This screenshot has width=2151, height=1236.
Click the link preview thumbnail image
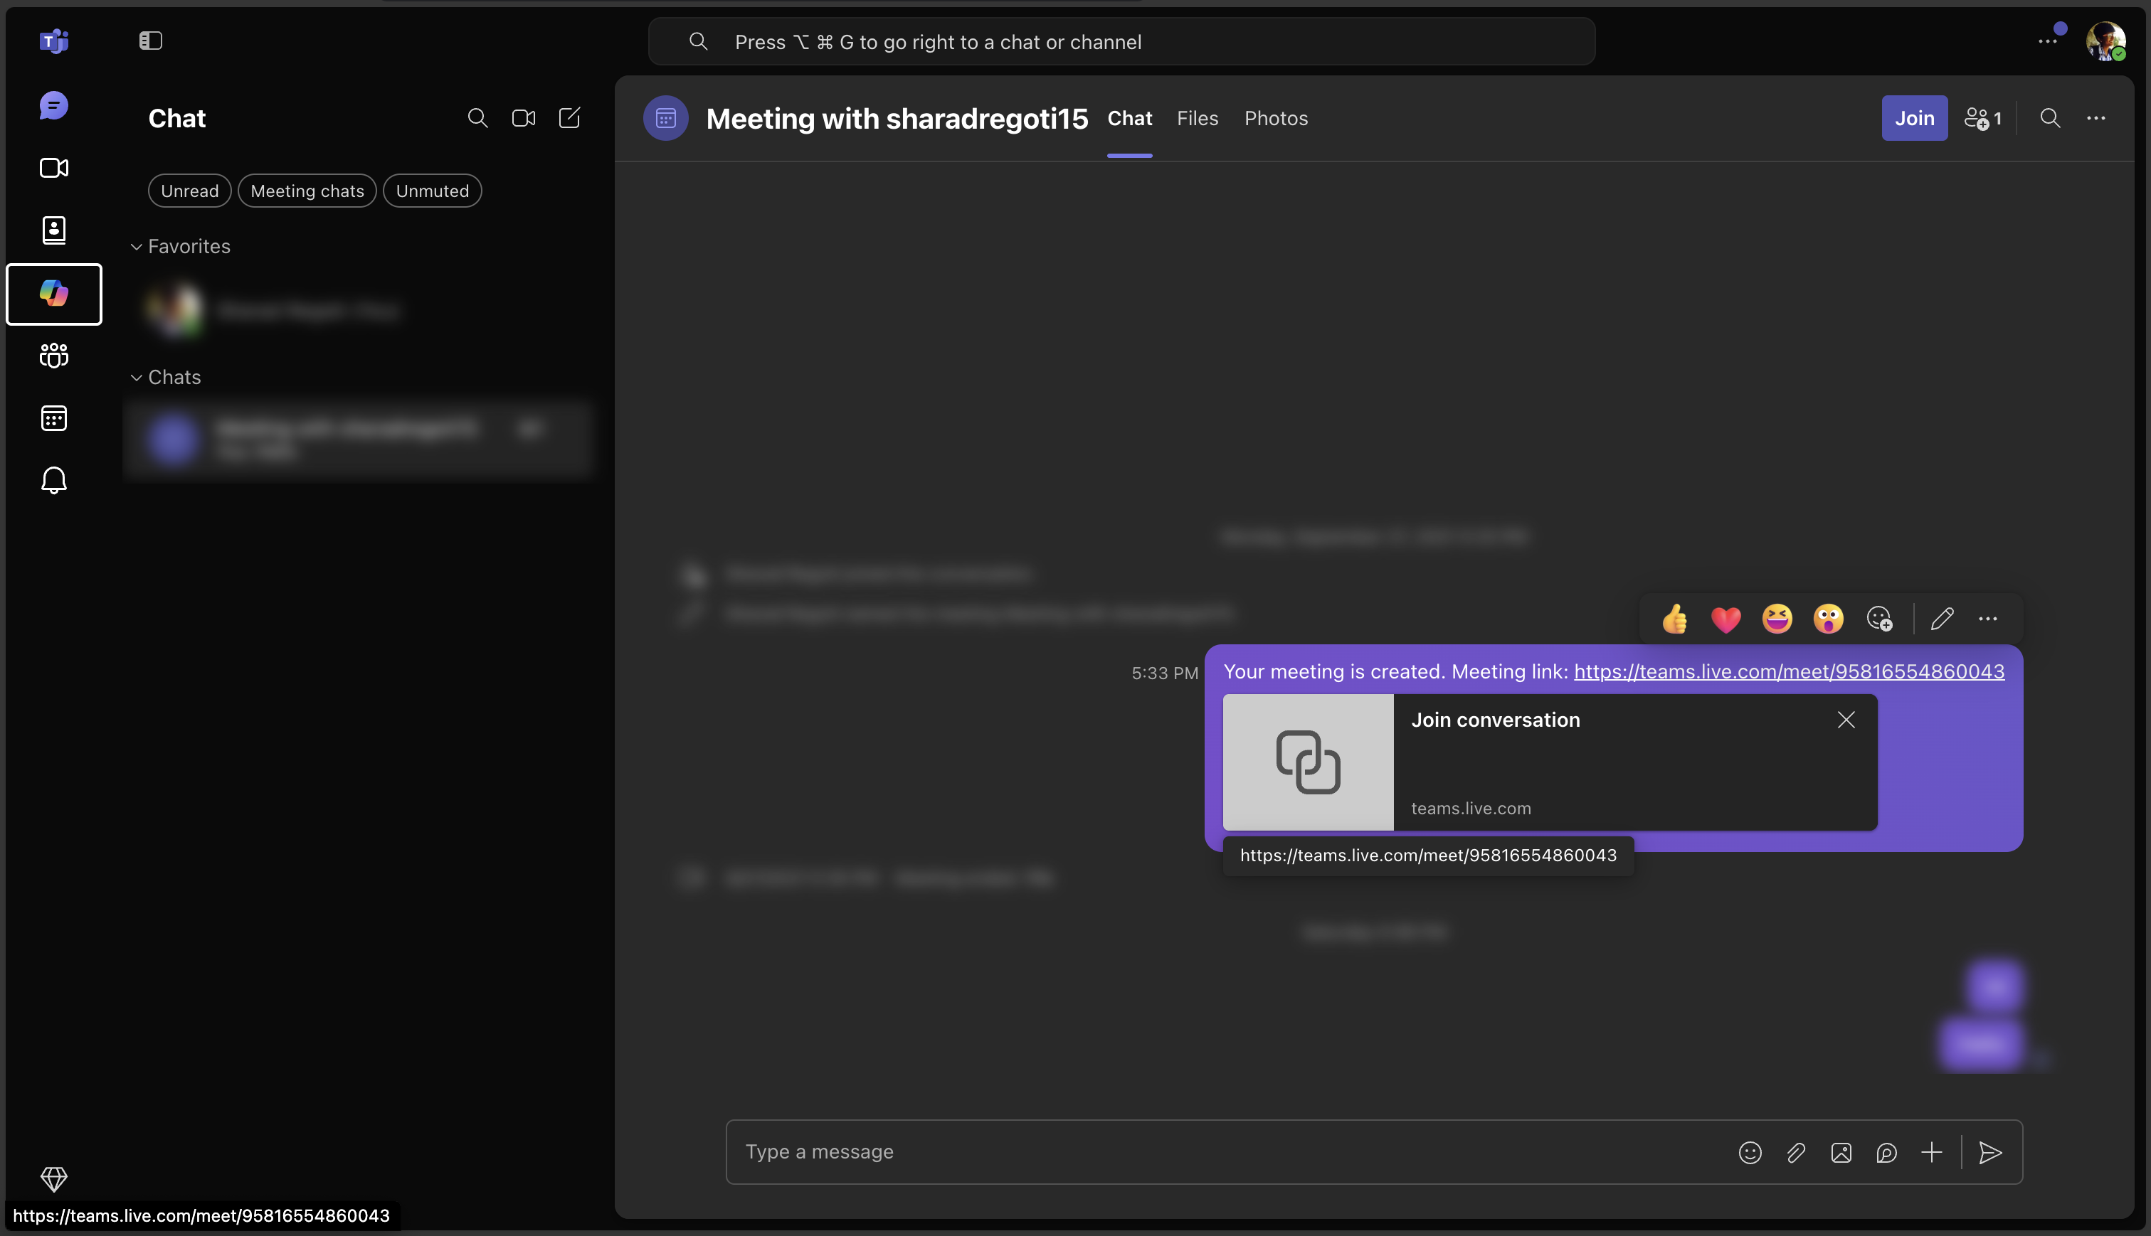pyautogui.click(x=1308, y=762)
